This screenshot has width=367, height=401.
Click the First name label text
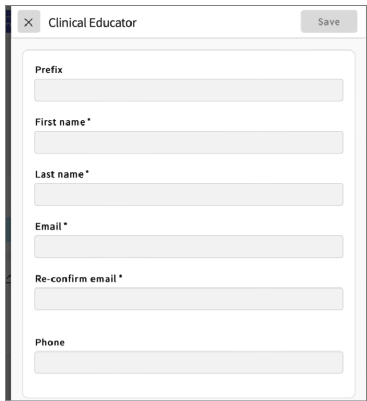click(60, 122)
